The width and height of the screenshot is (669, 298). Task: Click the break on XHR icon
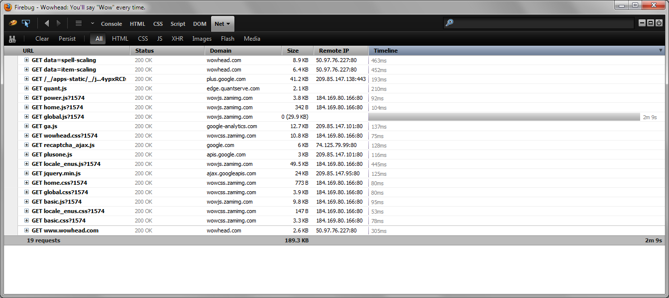[x=12, y=39]
